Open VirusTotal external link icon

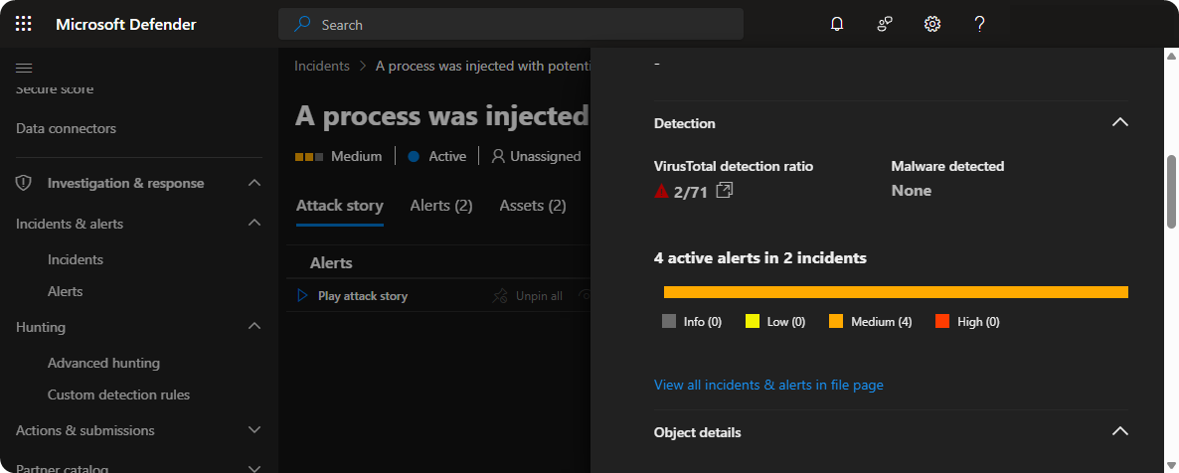[x=725, y=190]
